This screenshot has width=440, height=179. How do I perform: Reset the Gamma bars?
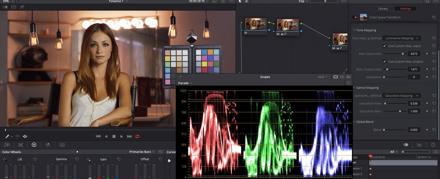pyautogui.click(x=77, y=159)
